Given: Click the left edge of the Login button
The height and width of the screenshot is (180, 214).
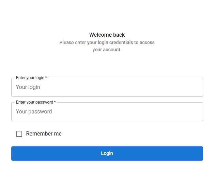Looking at the screenshot, I should 14,154.
